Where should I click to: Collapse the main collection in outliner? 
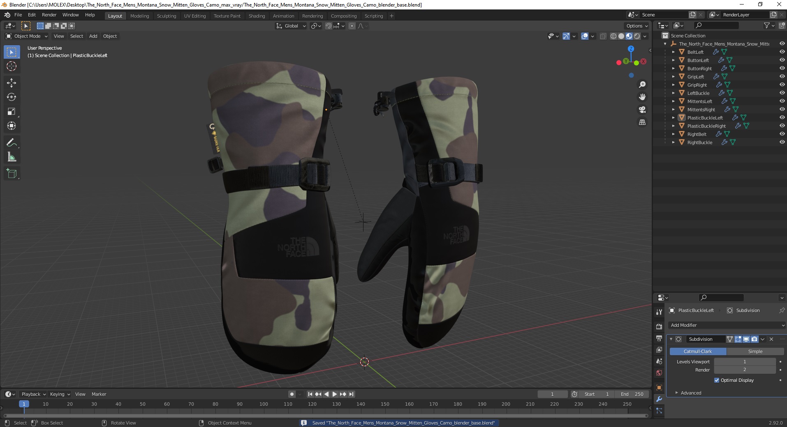click(x=665, y=44)
